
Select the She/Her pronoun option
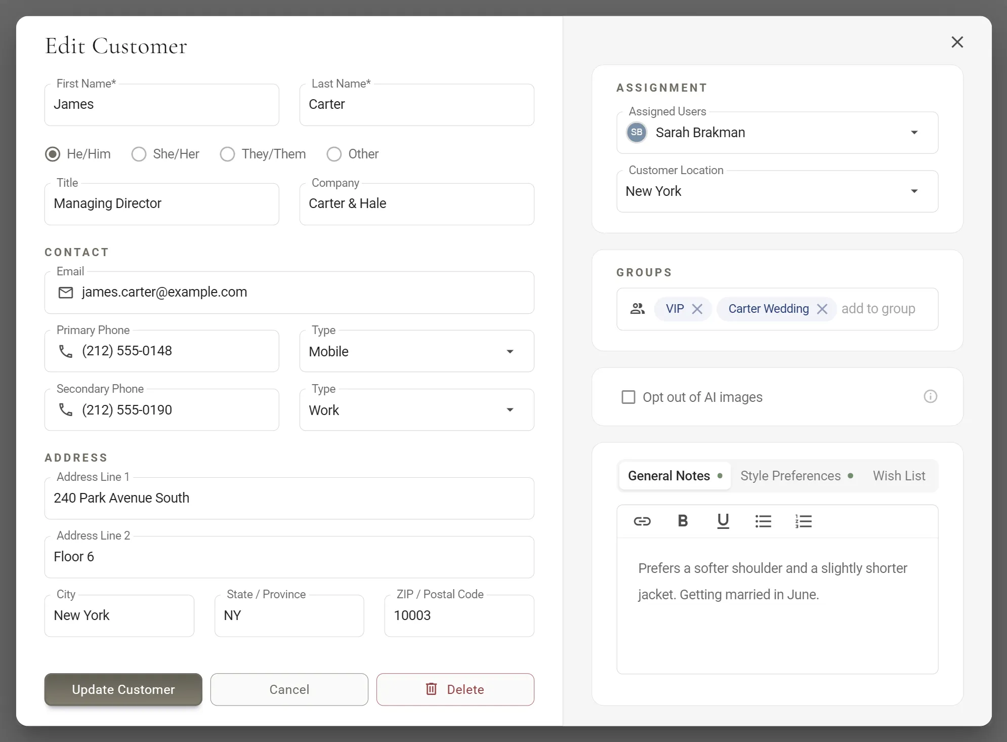139,154
